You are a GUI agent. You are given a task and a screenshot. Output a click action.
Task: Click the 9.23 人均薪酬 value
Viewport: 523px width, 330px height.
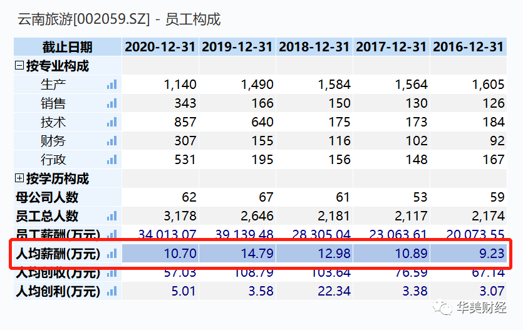(492, 254)
